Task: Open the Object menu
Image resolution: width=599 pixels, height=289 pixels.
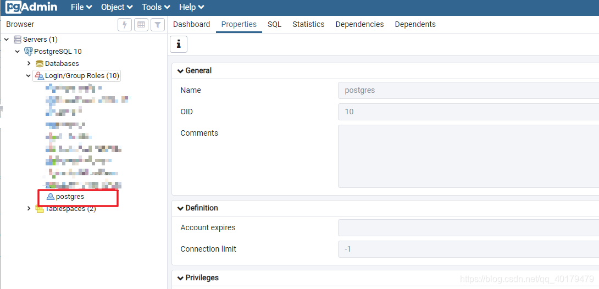Action: pos(117,7)
